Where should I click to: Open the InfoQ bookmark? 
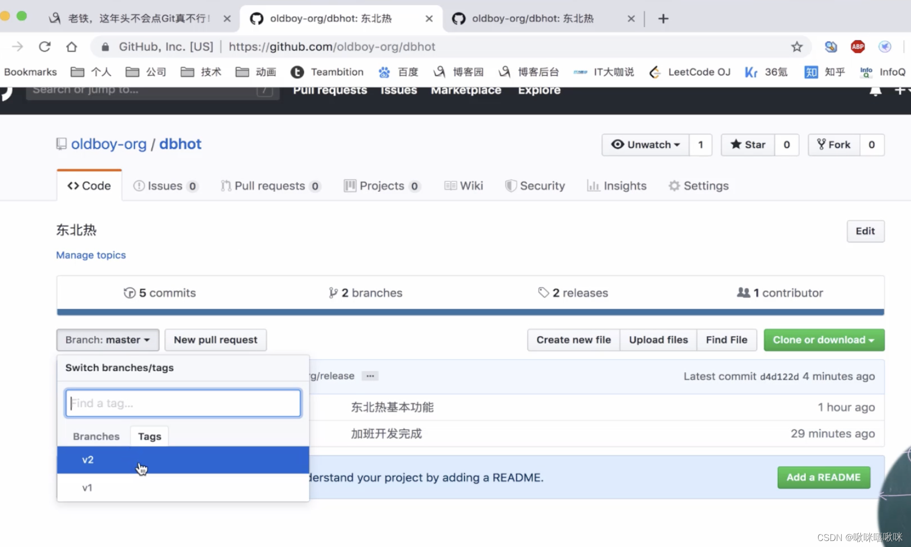[882, 72]
